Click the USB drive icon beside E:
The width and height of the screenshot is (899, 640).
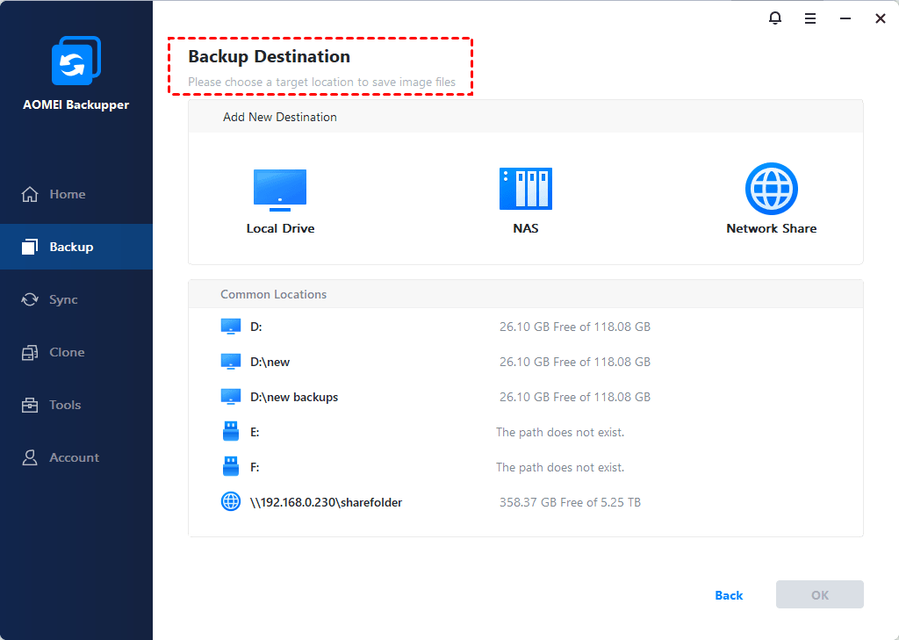point(231,431)
